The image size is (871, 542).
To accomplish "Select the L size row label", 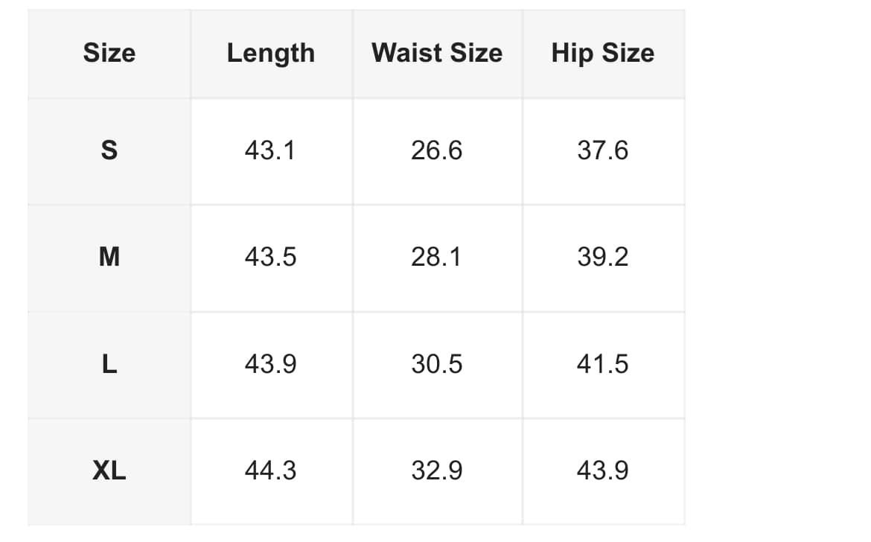I will coord(109,364).
